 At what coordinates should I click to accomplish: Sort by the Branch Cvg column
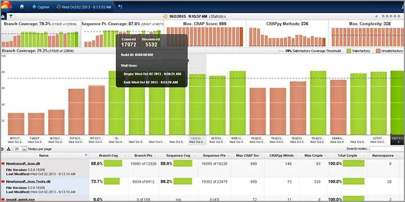(108, 155)
